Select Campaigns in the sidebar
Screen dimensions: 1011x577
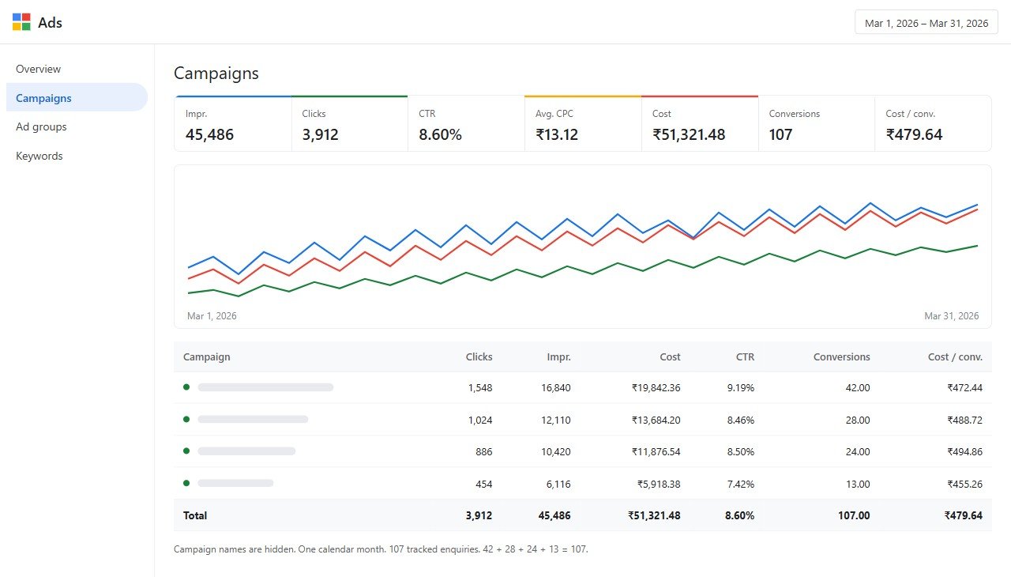click(77, 98)
